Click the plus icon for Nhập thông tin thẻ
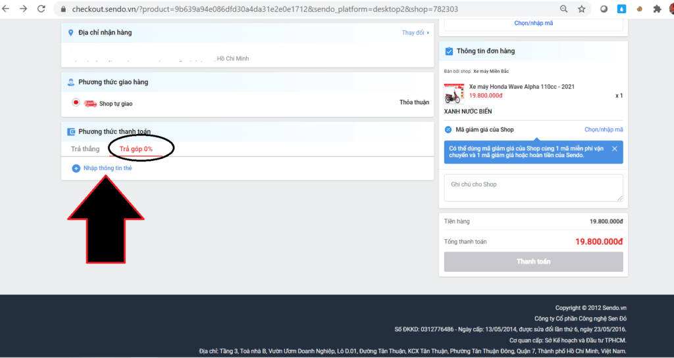The image size is (674, 358). [x=76, y=169]
